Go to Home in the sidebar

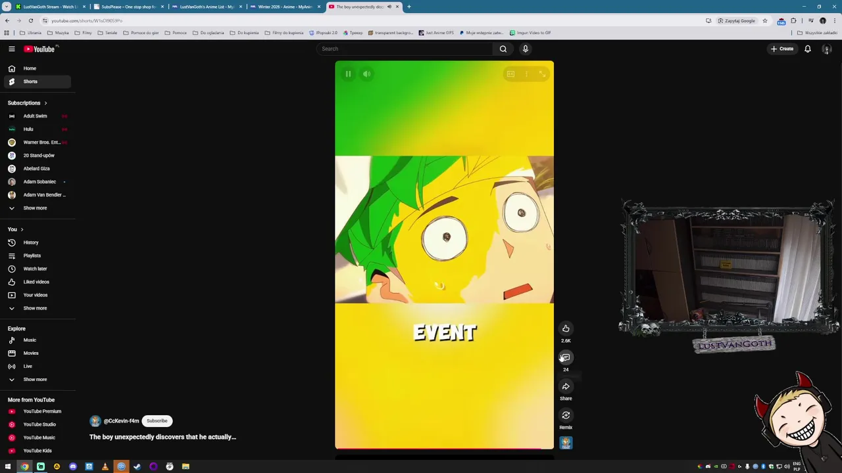click(36, 68)
